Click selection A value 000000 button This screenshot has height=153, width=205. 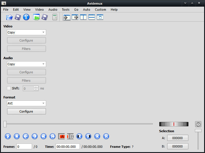point(178,138)
